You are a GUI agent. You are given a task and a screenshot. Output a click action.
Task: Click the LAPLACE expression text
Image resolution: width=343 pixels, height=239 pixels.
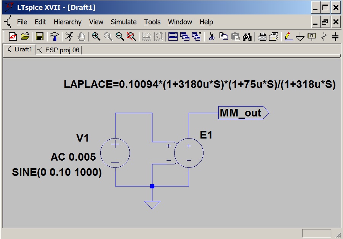point(199,84)
